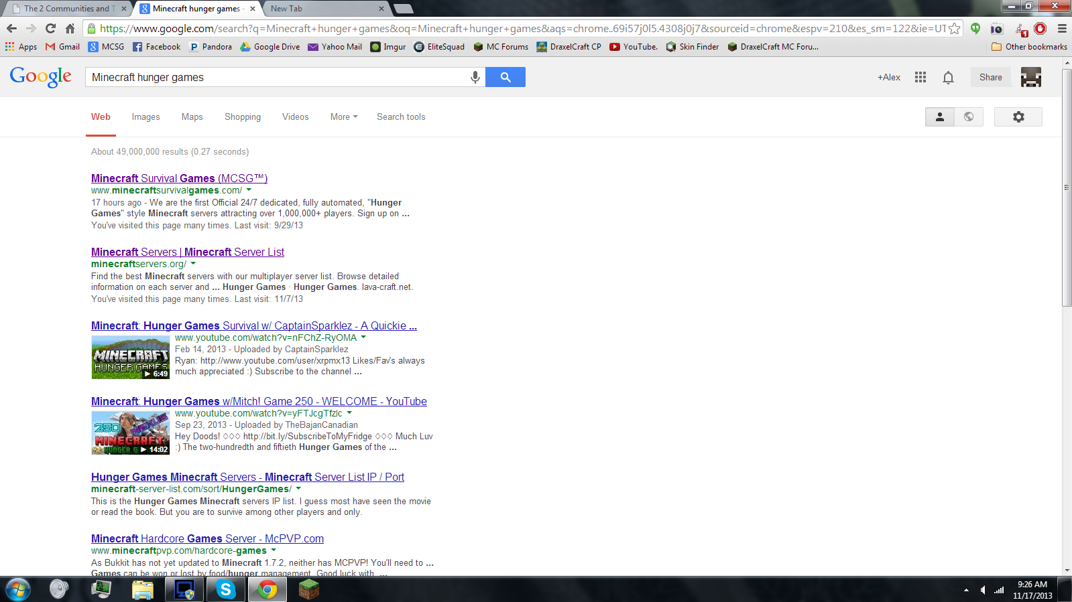Reload the page with the refresh icon
The width and height of the screenshot is (1072, 602).
click(x=50, y=28)
